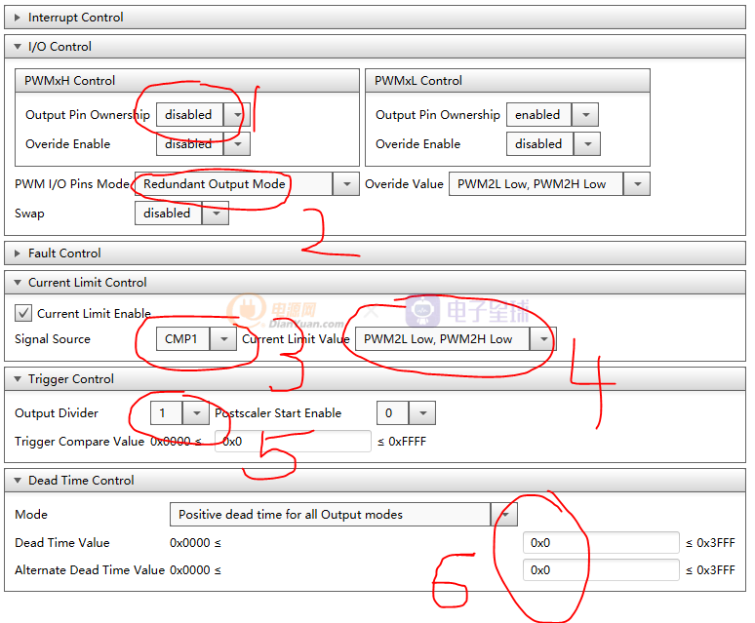Viewport: 755px width, 623px height.
Task: Open PWMxL Output Pin Ownership dropdown
Action: (x=585, y=115)
